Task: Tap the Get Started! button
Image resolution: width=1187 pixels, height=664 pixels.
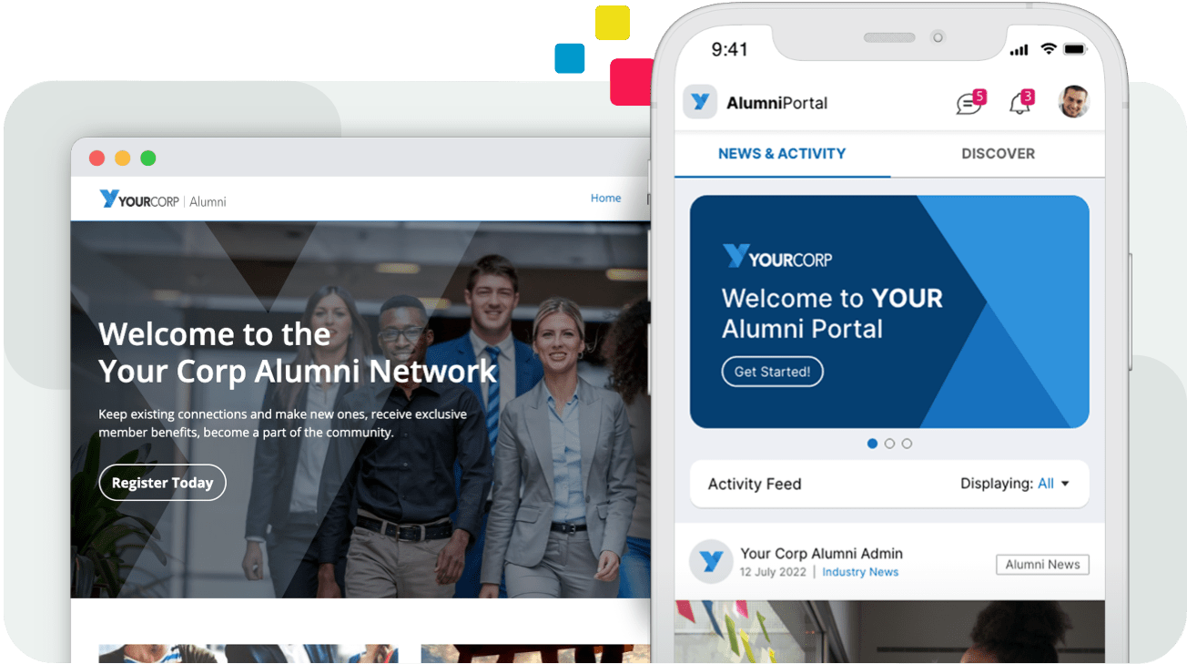Action: point(772,372)
